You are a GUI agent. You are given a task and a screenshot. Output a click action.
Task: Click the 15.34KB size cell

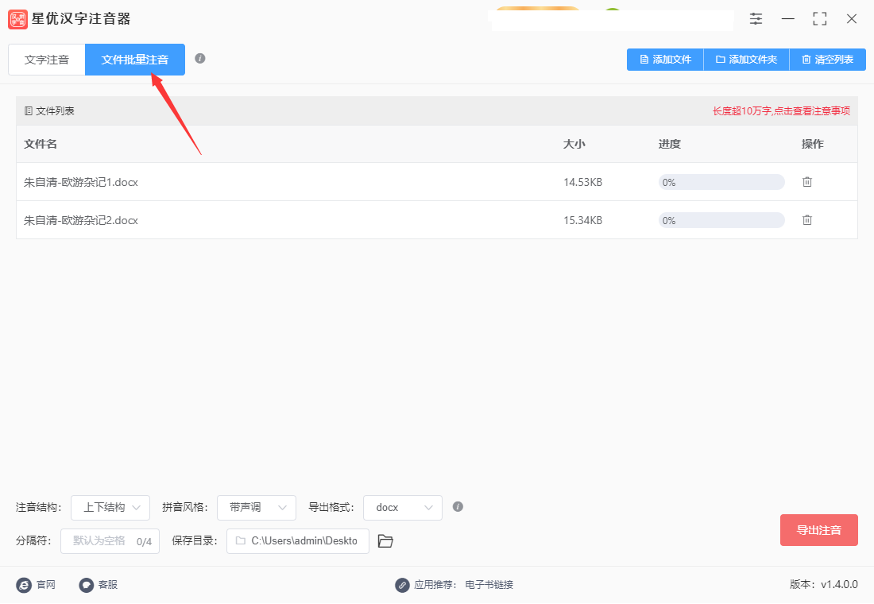pos(583,220)
